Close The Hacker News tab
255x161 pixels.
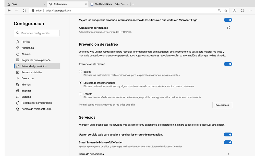point(128,4)
